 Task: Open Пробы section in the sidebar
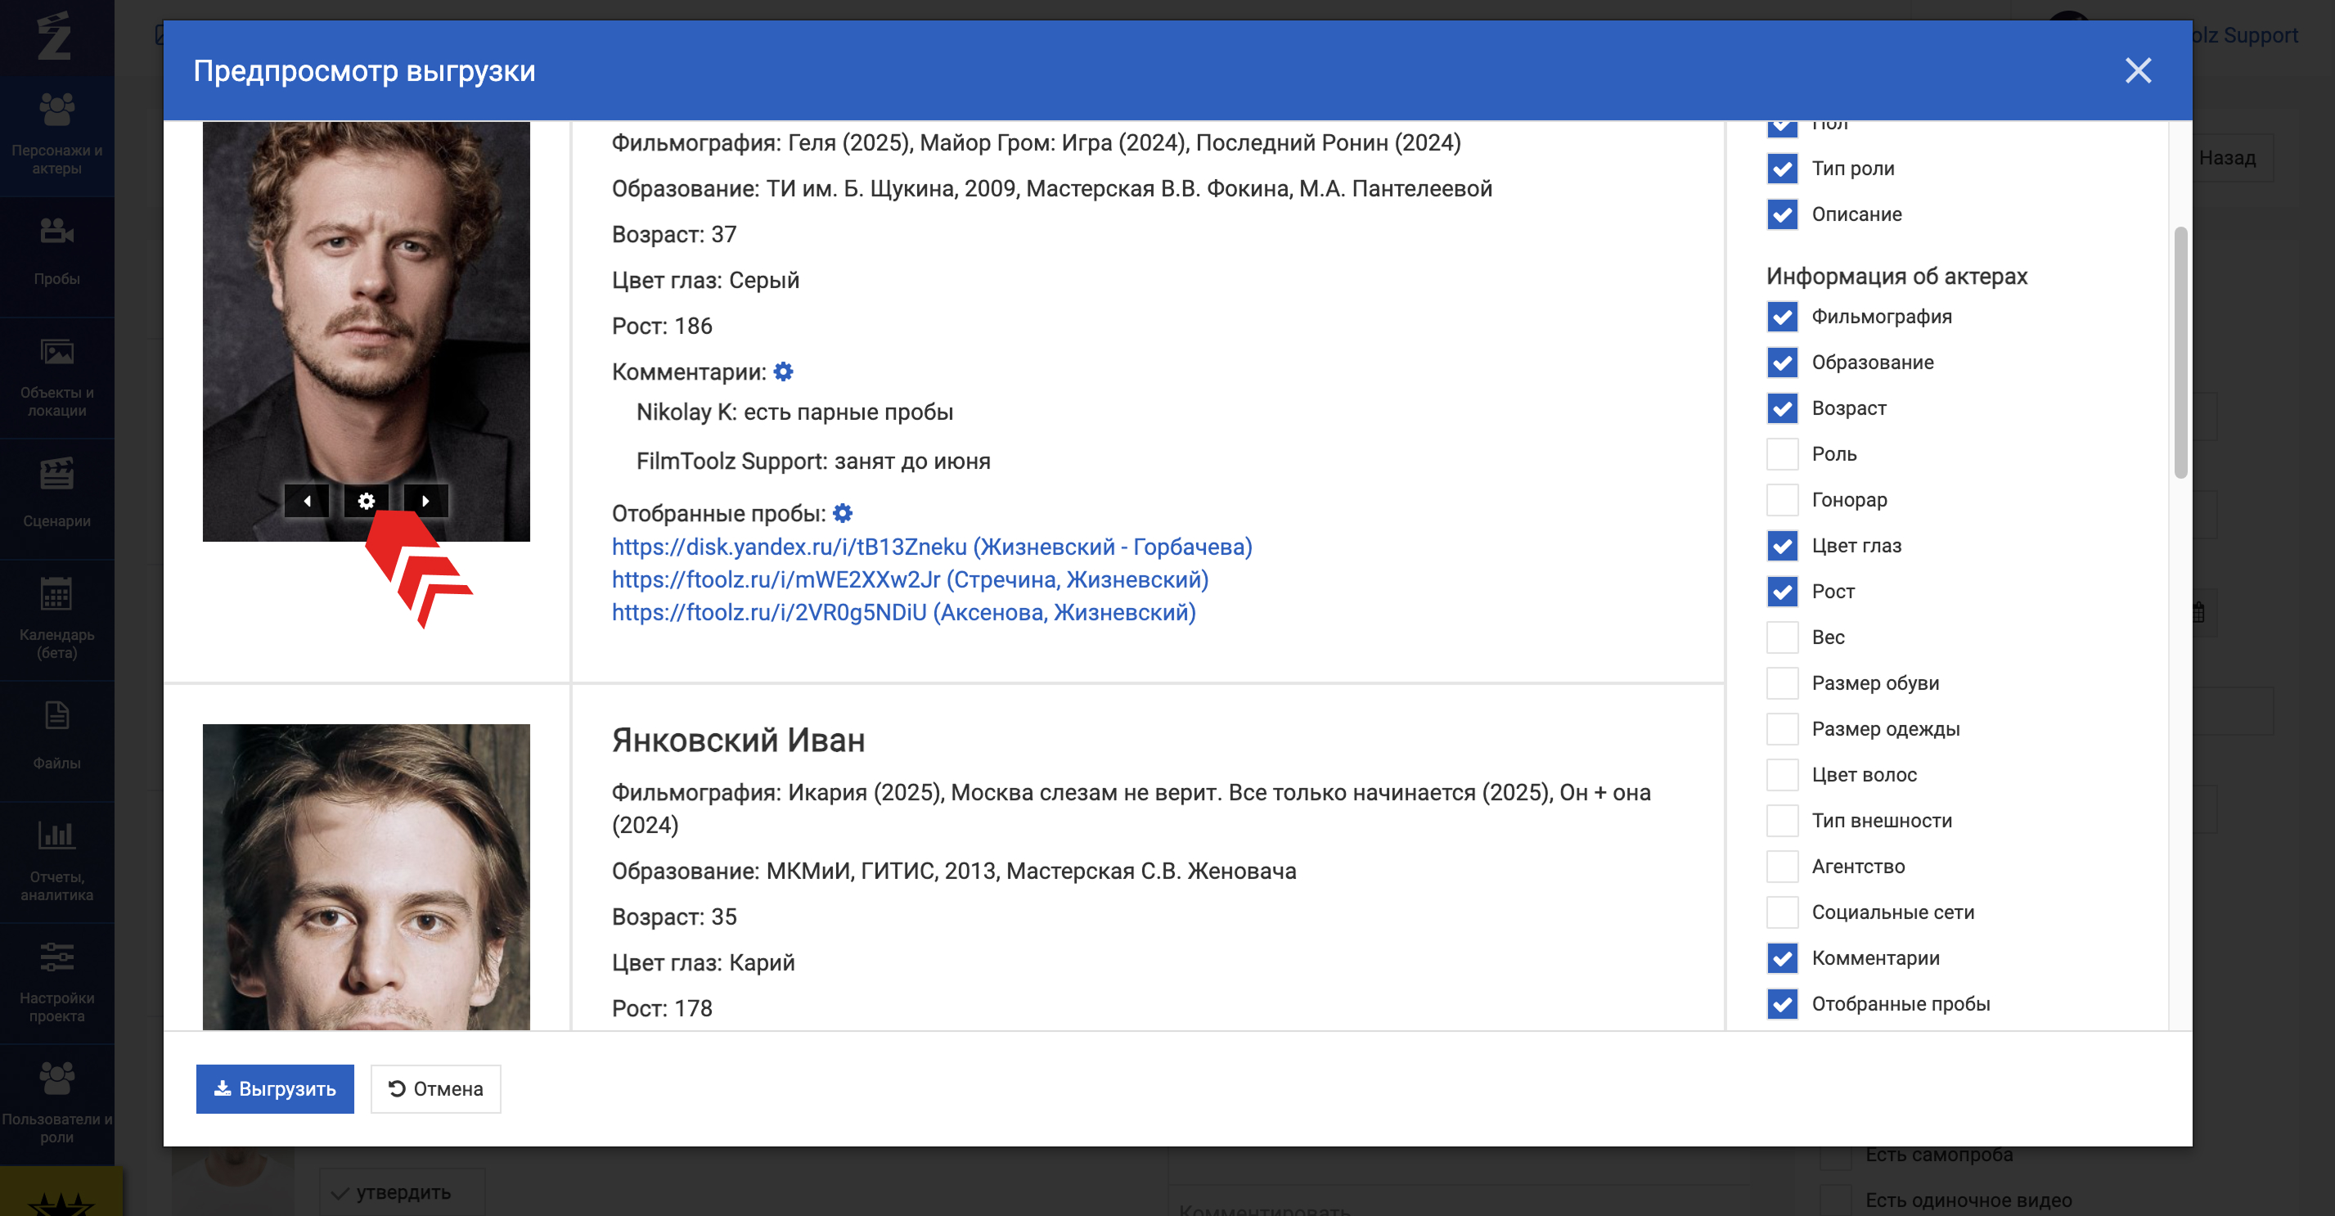56,251
